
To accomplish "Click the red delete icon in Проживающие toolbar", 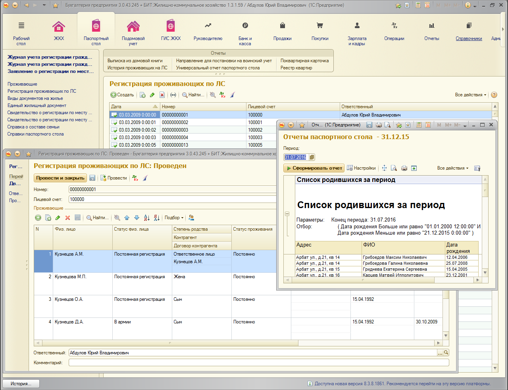I will click(x=67, y=218).
